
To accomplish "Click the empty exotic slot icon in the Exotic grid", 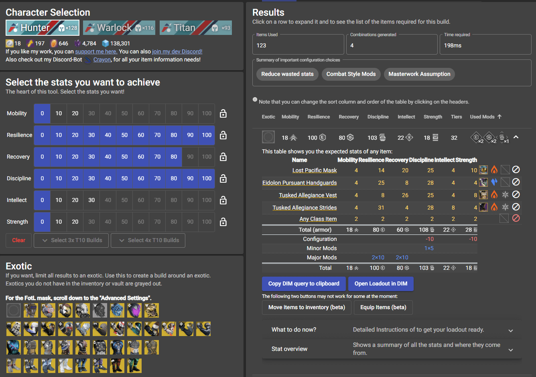I will [x=13, y=310].
